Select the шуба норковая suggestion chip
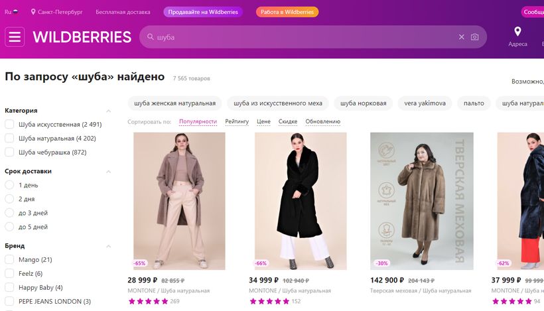Image resolution: width=544 pixels, height=311 pixels. 363,103
